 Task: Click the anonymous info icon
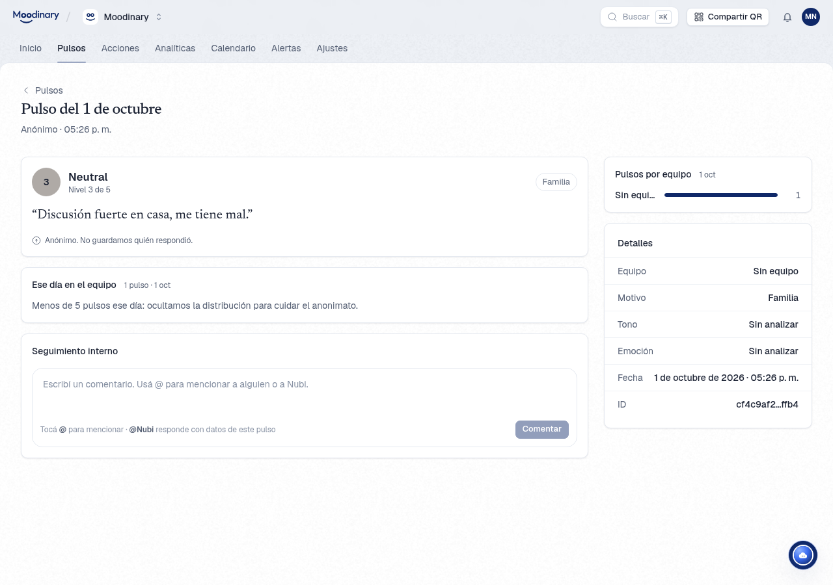point(36,240)
